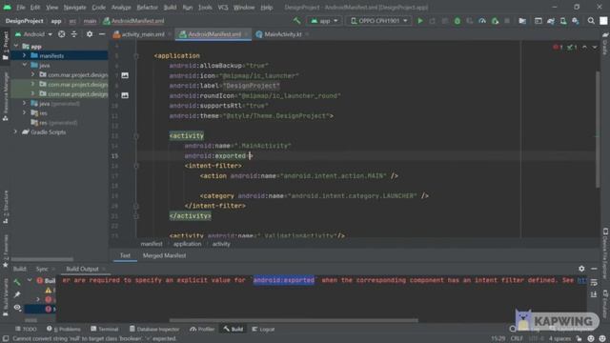This screenshot has height=343, width=610.
Task: Click the 4 spaces indent setting
Action: (559, 338)
